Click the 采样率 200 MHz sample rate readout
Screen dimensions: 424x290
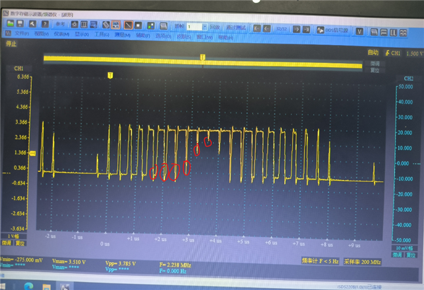[362, 262]
